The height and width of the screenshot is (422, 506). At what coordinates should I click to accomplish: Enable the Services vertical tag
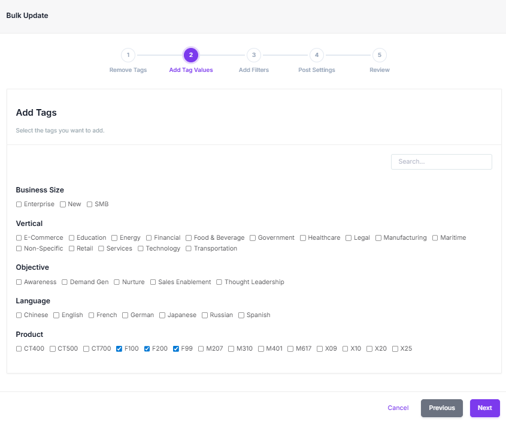coord(101,249)
